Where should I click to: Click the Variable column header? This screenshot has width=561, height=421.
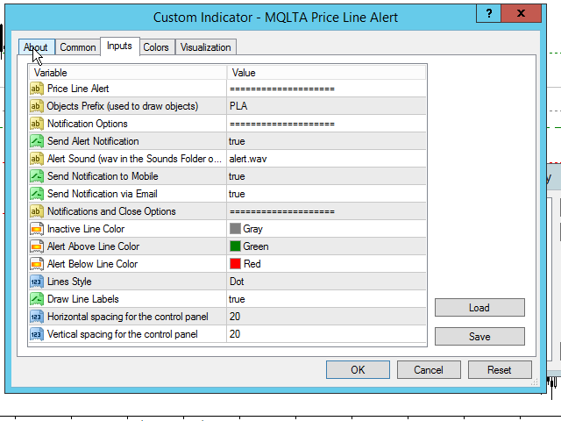click(128, 73)
